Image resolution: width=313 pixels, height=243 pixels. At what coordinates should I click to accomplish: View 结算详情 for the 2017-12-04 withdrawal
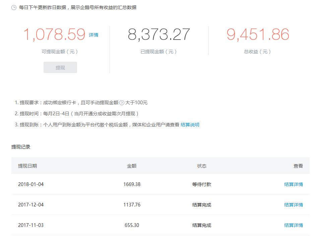click(293, 204)
